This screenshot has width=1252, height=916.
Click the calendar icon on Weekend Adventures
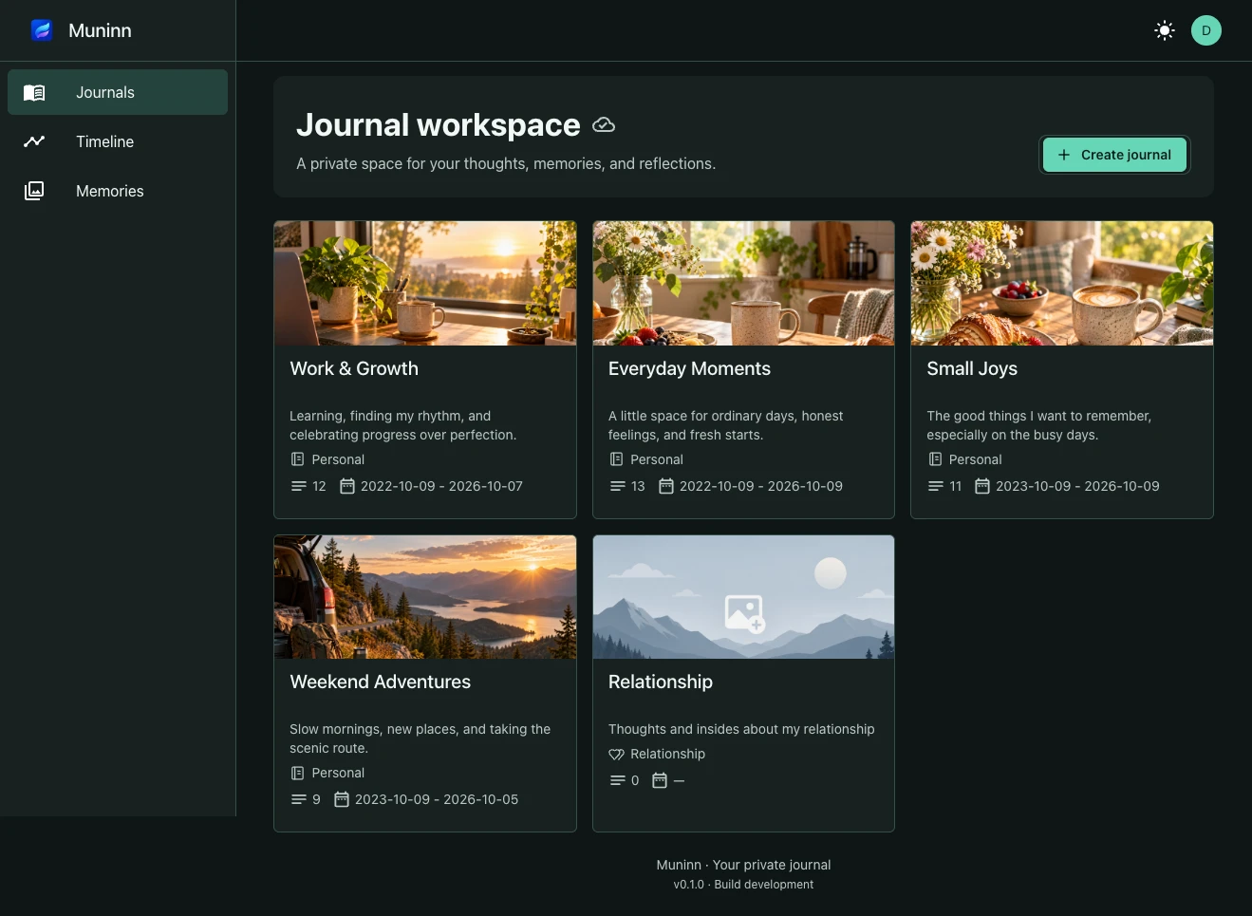point(342,799)
